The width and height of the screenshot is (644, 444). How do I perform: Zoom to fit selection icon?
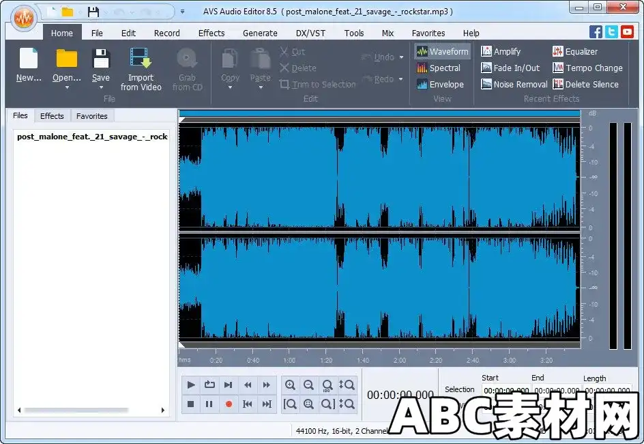coord(308,404)
